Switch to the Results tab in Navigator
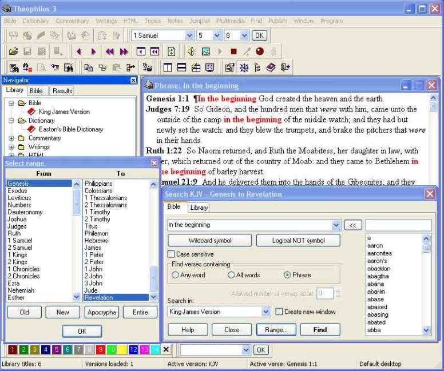This screenshot has width=444, height=371. pos(62,91)
